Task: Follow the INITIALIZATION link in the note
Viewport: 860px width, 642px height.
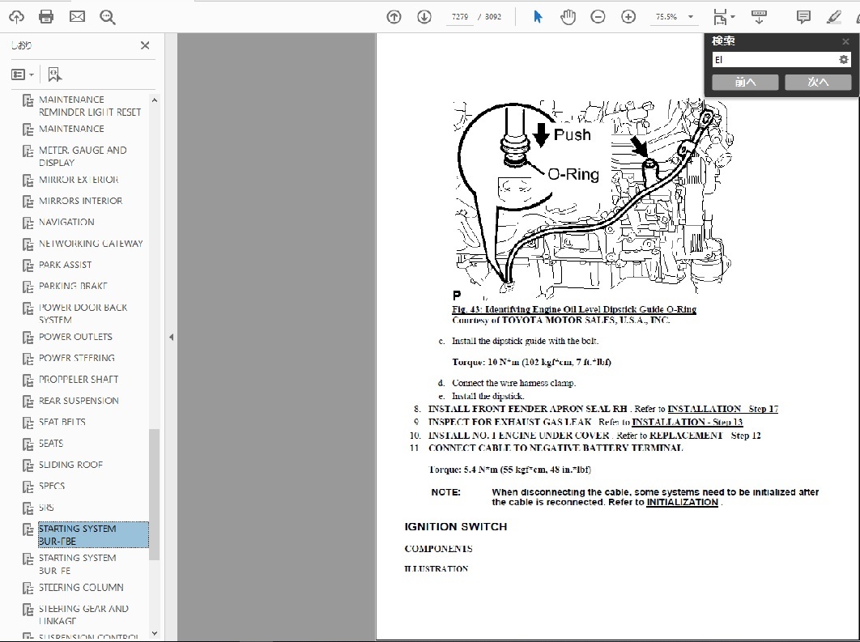Action: pyautogui.click(x=683, y=502)
